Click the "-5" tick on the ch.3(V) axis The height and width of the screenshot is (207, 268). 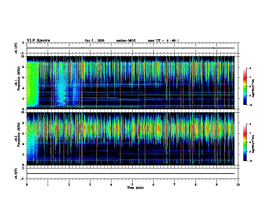click(x=23, y=179)
